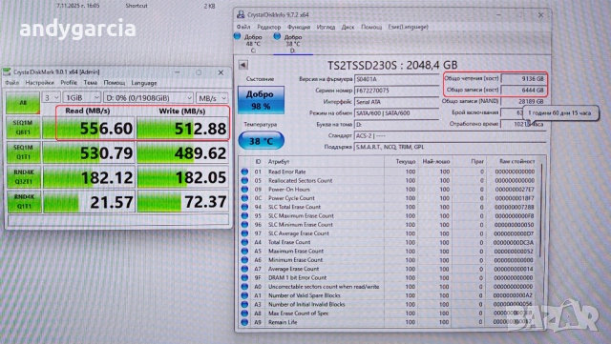This screenshot has height=344, width=611.
Task: Click the SEQ1M Q8T1 read result 556.60
Action: 89,128
